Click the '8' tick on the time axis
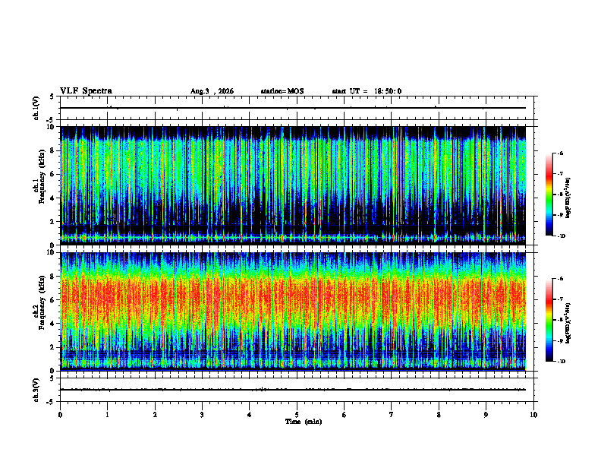Image resolution: width=601 pixels, height=465 pixels. (439, 415)
